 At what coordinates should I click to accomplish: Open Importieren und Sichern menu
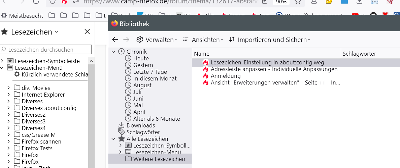coord(269,40)
